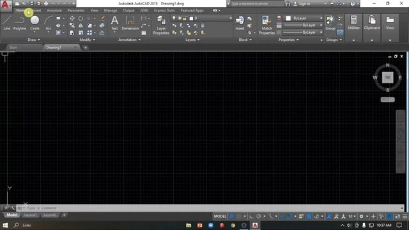Click the Insert block icon
Viewport: 409px width, 230px height.
point(240,23)
